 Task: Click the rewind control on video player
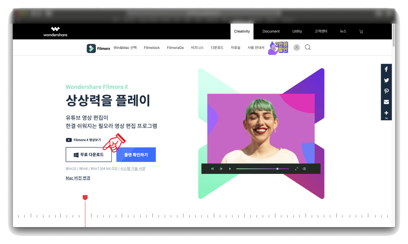click(x=212, y=169)
